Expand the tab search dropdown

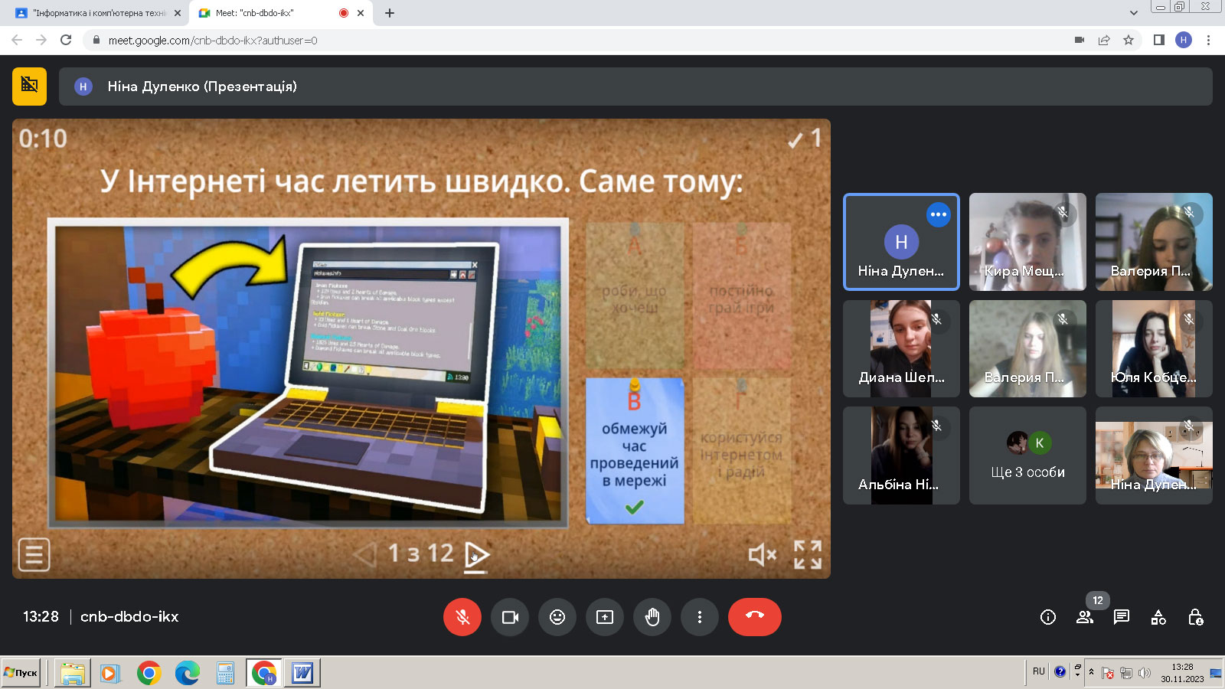[1134, 13]
